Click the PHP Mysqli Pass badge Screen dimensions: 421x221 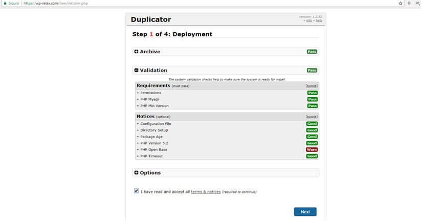tap(312, 99)
